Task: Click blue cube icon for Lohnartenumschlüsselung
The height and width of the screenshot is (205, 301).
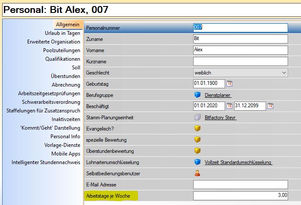Action: coord(198,162)
